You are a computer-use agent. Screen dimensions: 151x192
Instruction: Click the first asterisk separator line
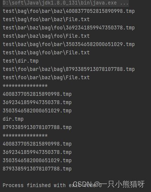(x=25, y=86)
